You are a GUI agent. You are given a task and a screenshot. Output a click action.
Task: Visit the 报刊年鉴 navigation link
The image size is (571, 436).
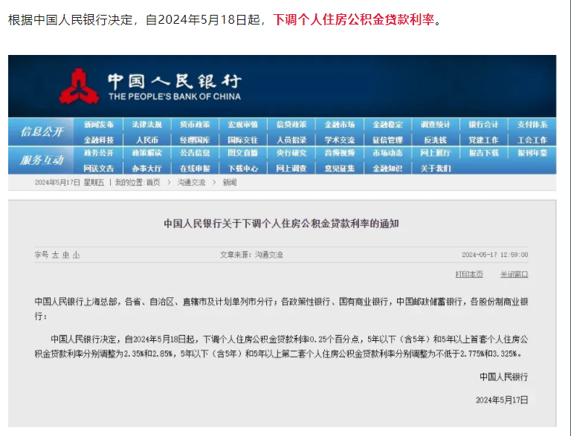click(x=532, y=153)
